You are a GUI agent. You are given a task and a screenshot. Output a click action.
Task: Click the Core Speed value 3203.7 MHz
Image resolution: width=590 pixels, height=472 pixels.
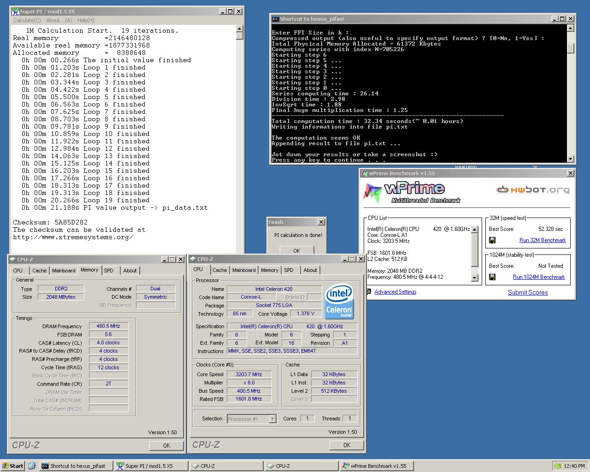(249, 374)
